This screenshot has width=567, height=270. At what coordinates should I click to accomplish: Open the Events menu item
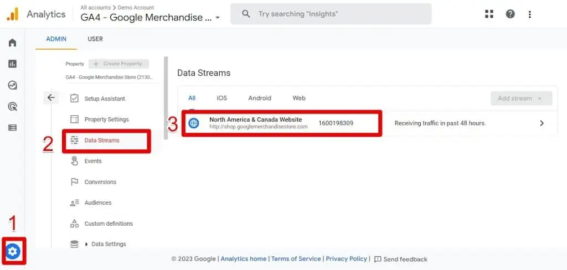tap(93, 161)
